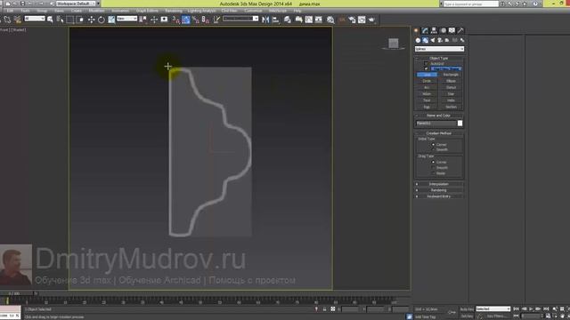Viewport: 570px width, 320px height.
Task: Uncheck the Start New Shape checkbox
Action: point(426,68)
